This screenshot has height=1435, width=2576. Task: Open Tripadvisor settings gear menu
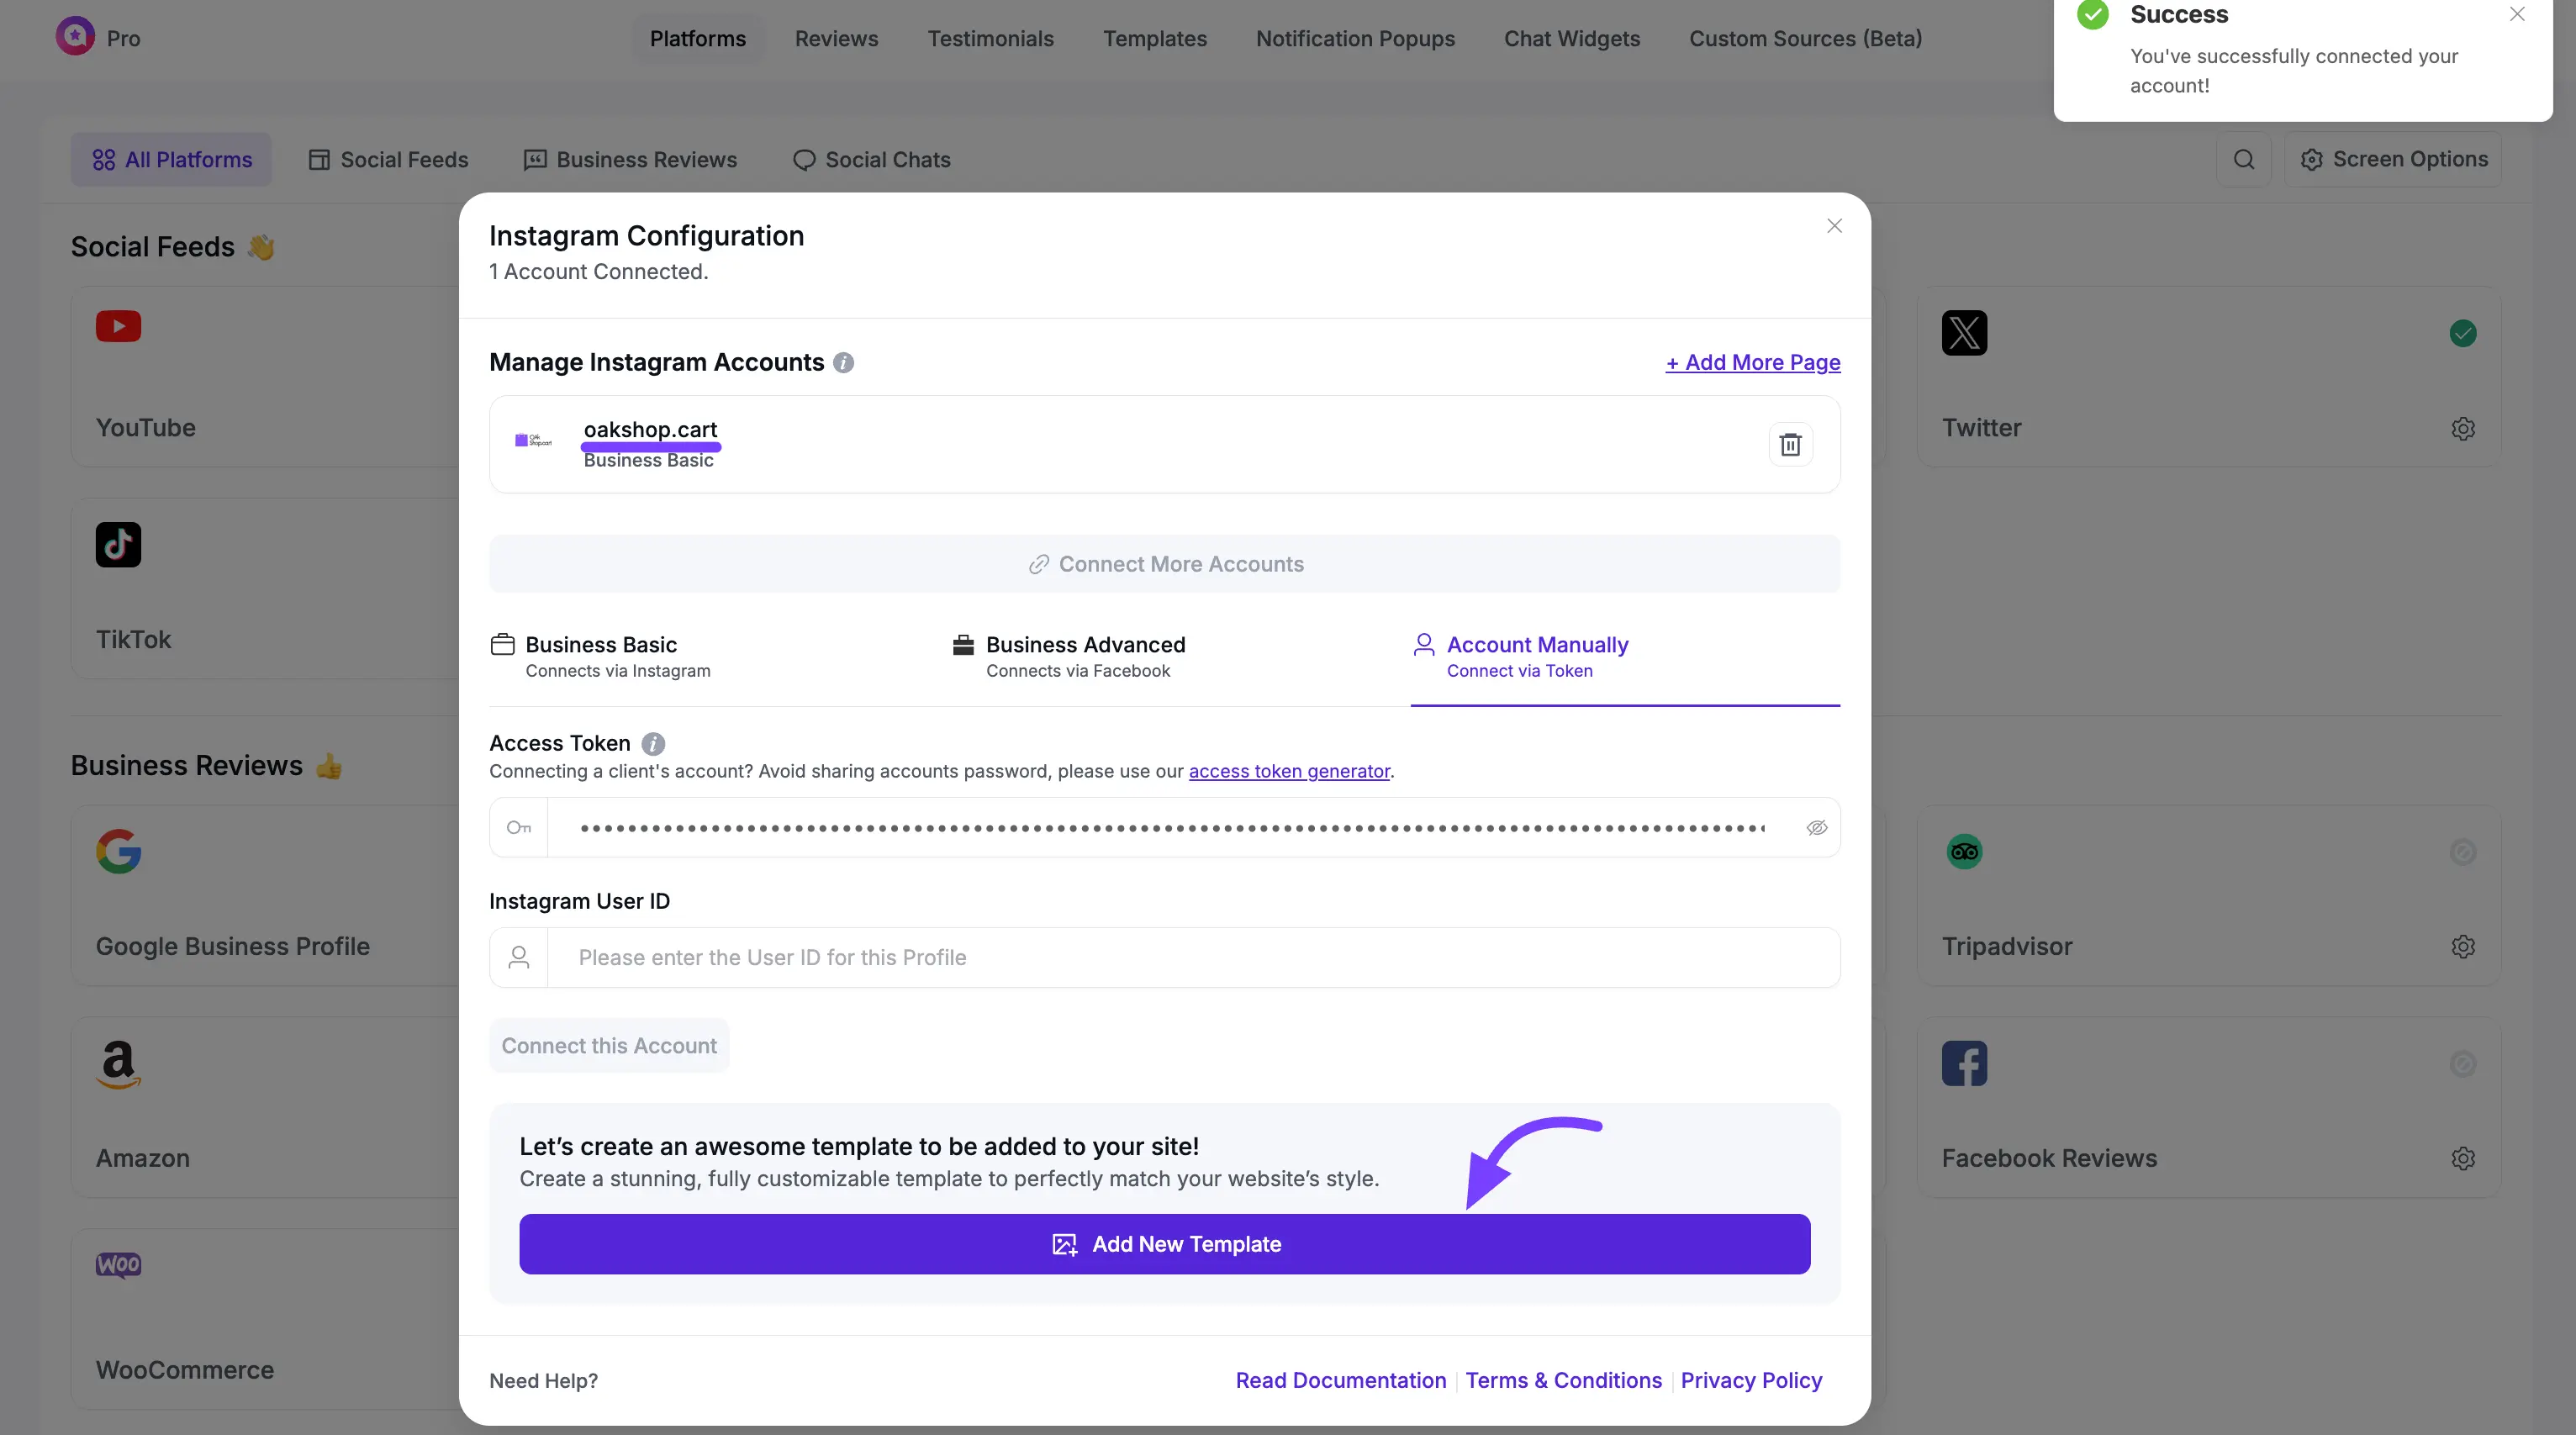(2463, 946)
